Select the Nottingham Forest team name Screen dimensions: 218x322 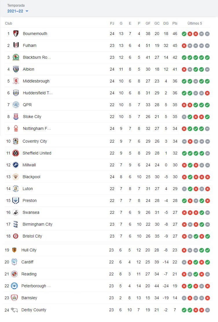coord(37,128)
